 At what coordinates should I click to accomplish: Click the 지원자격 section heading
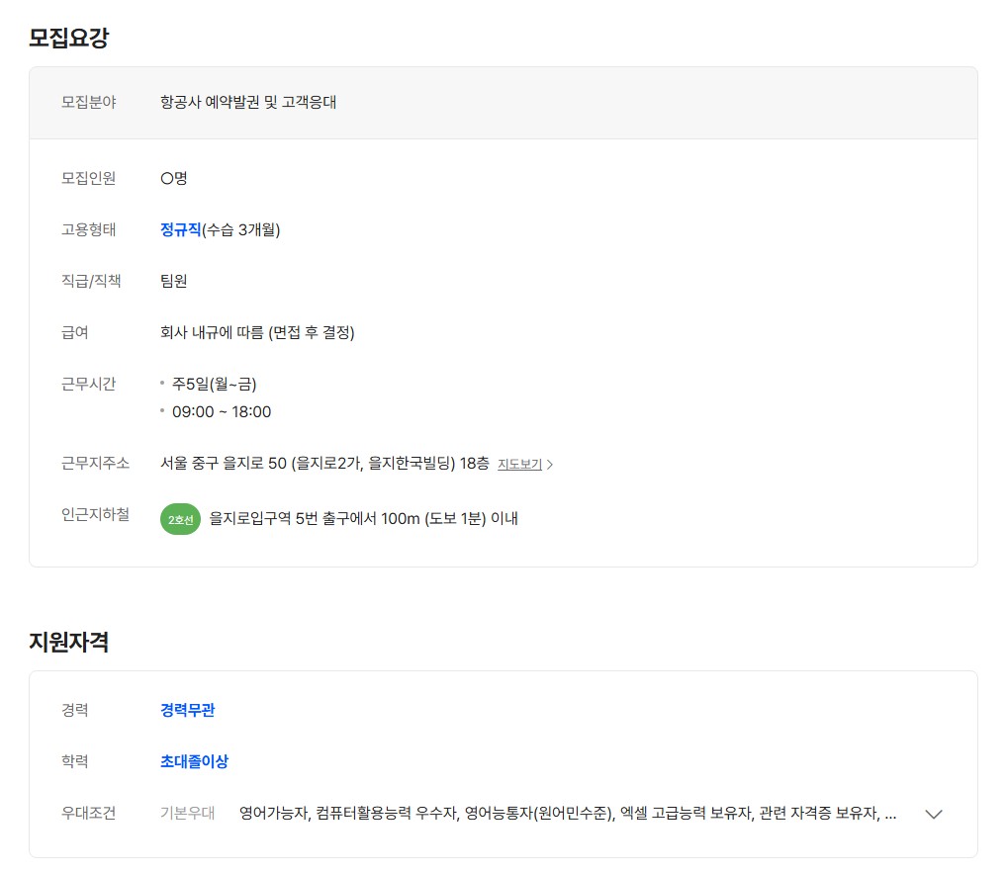tap(68, 642)
